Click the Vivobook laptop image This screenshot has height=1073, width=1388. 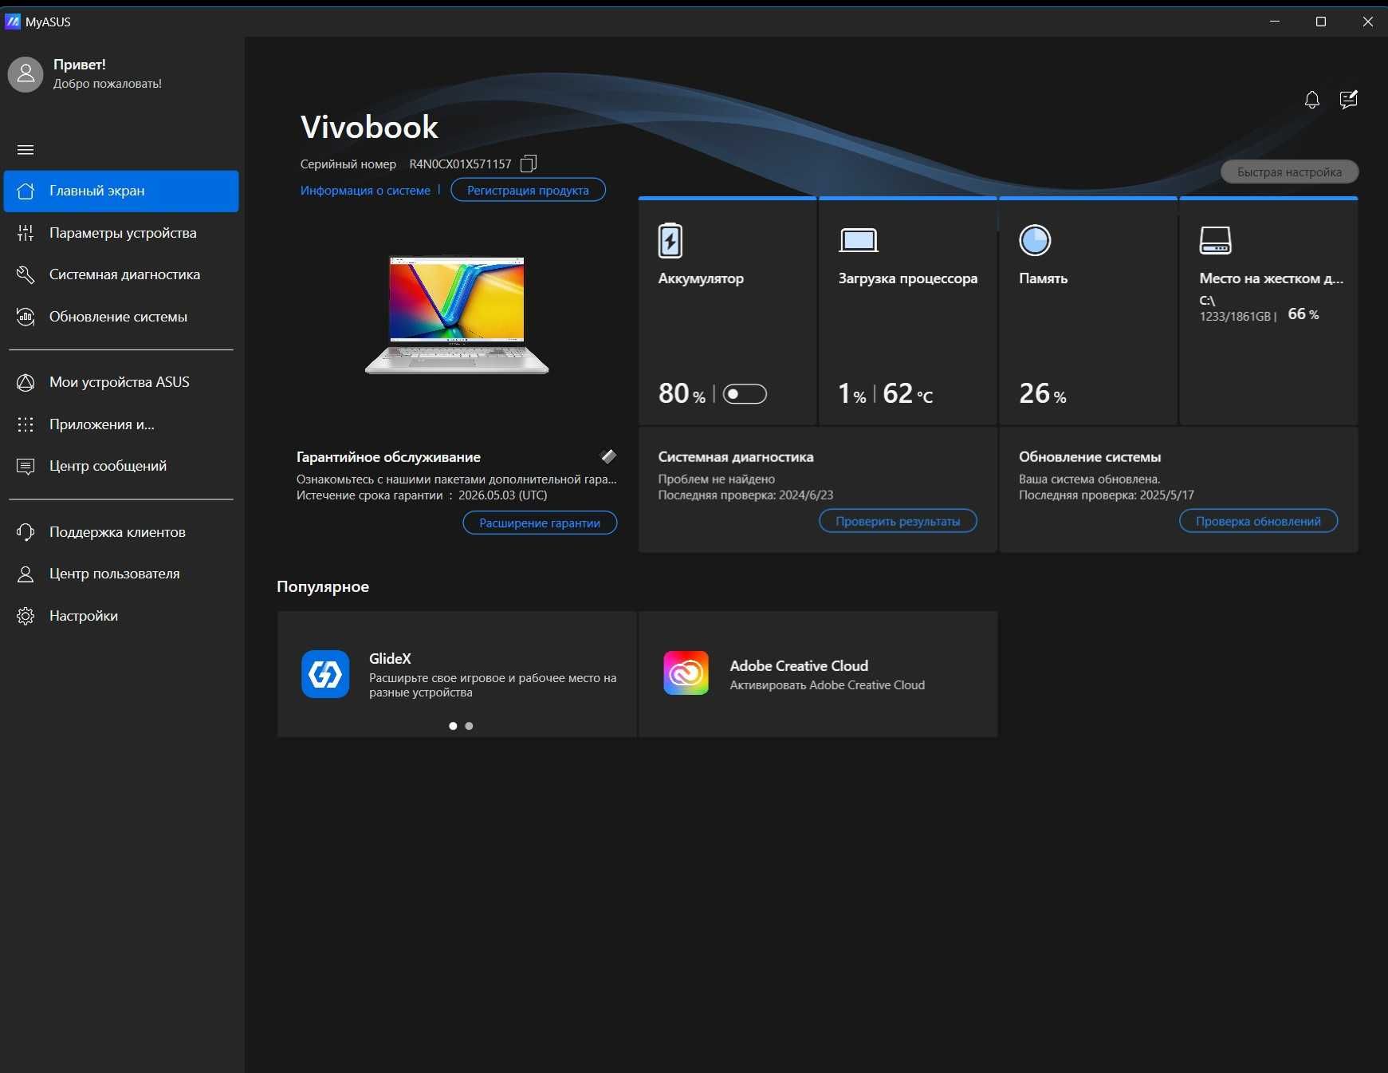click(457, 315)
